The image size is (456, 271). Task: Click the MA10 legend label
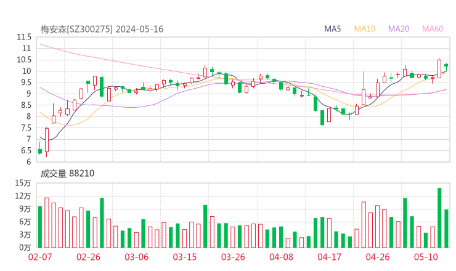tap(364, 29)
